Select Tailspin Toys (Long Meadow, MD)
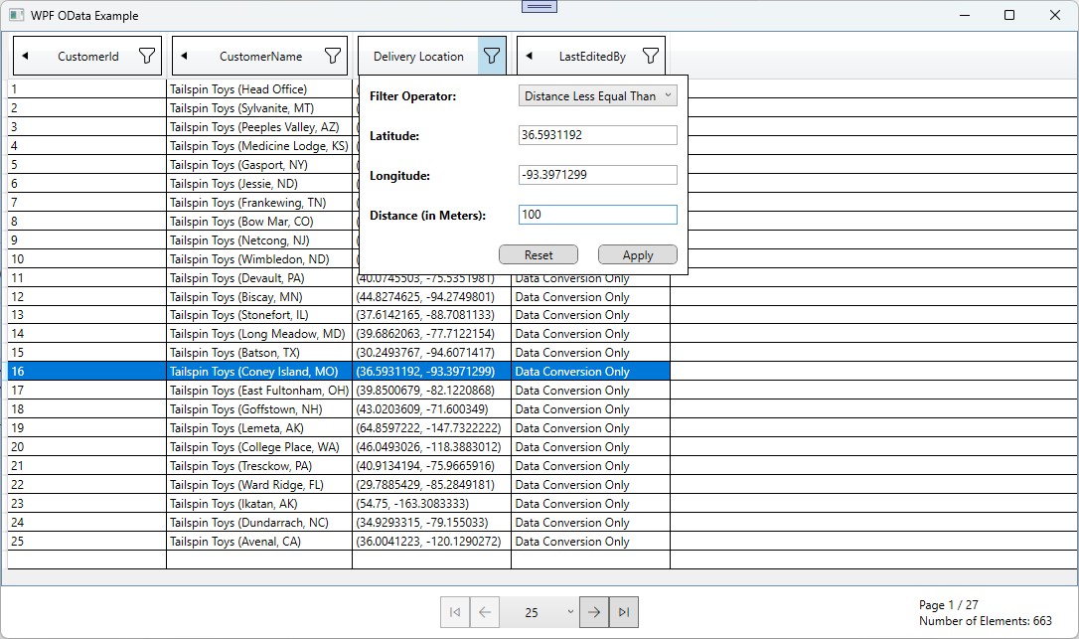This screenshot has height=639, width=1079. [x=257, y=333]
